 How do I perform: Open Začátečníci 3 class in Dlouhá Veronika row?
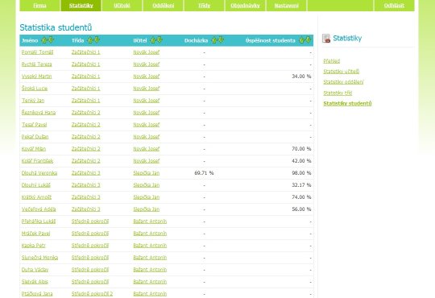(85, 173)
